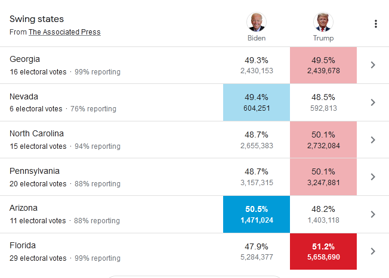Click Trump's pink 49.5% Georgia cell
This screenshot has height=278, width=389.
tap(323, 65)
